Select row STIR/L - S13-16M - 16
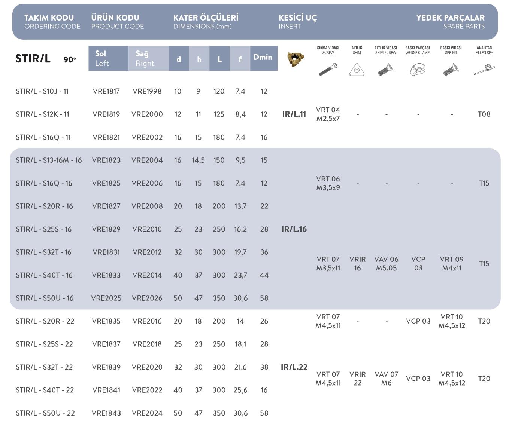This screenshot has width=506, height=429. 49,160
